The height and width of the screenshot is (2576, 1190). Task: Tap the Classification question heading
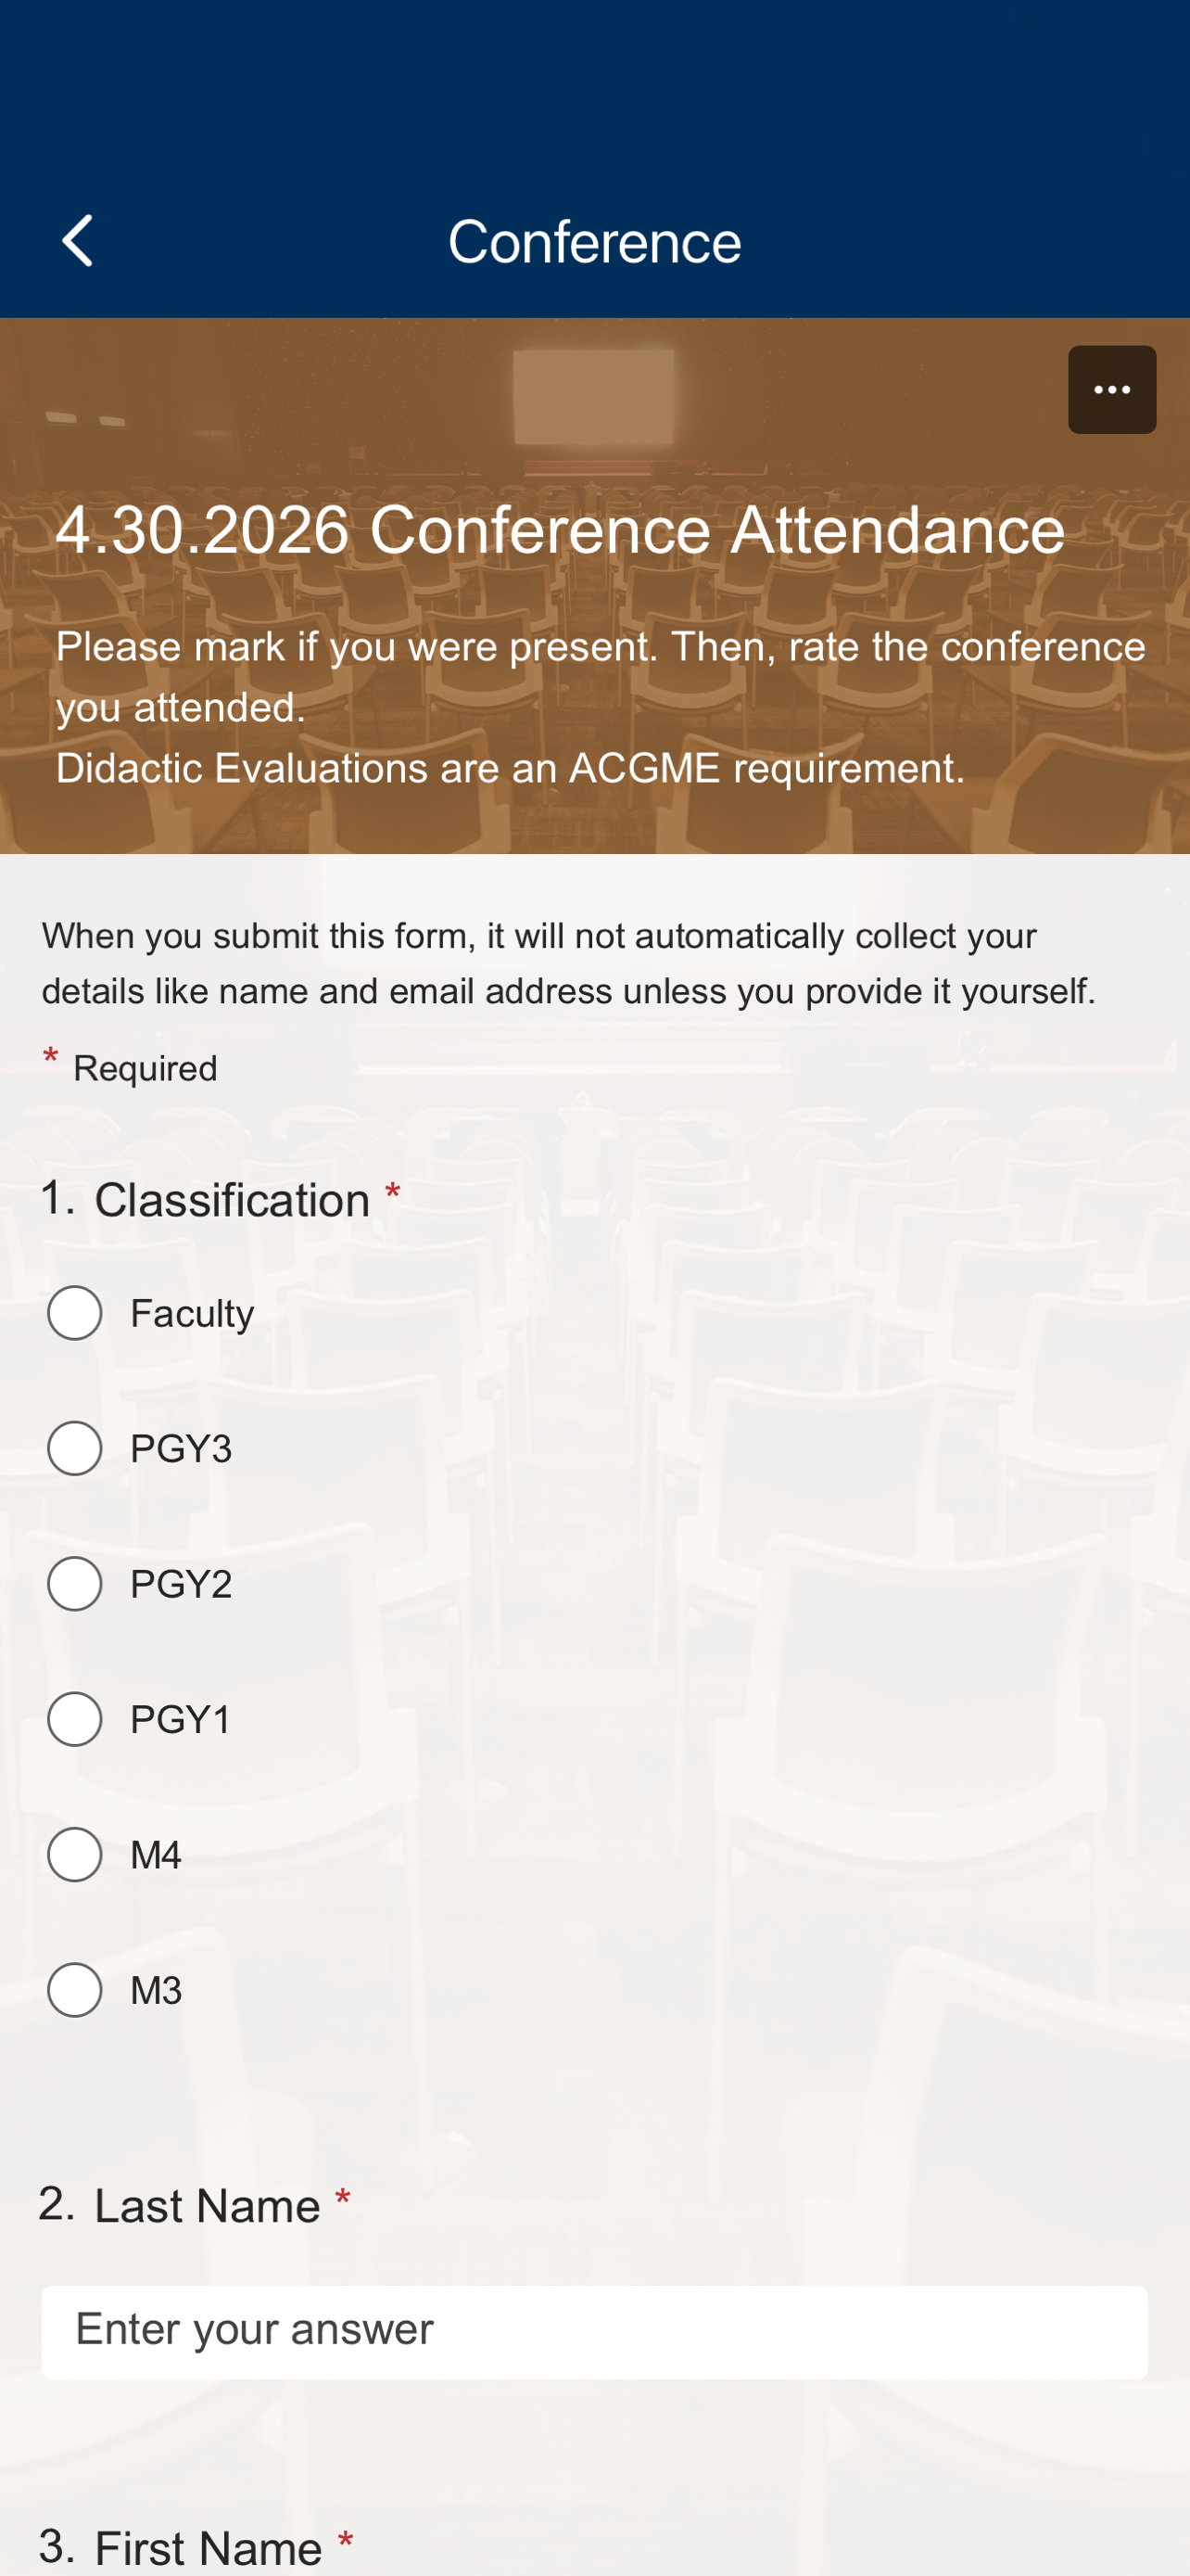point(232,1200)
